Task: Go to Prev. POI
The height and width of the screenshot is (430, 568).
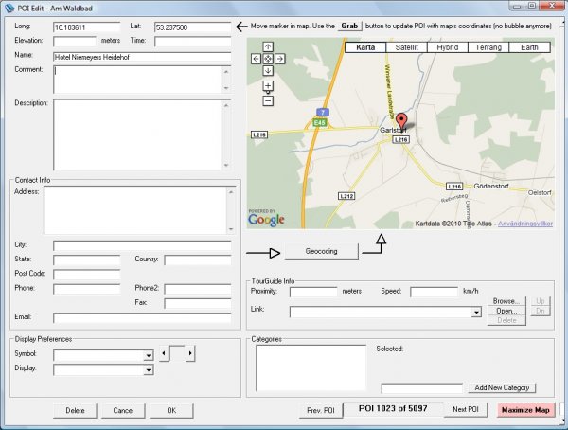Action: [x=321, y=410]
